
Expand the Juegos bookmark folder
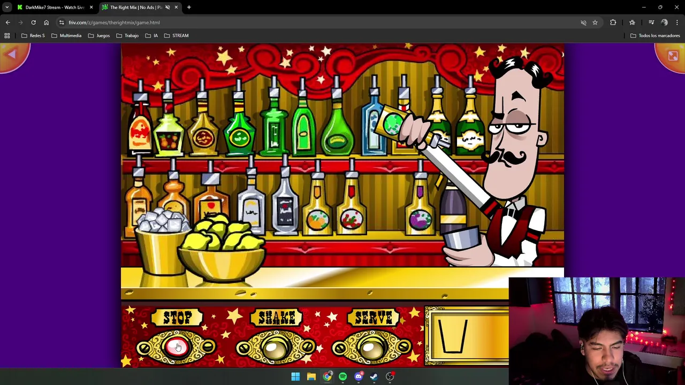point(99,35)
